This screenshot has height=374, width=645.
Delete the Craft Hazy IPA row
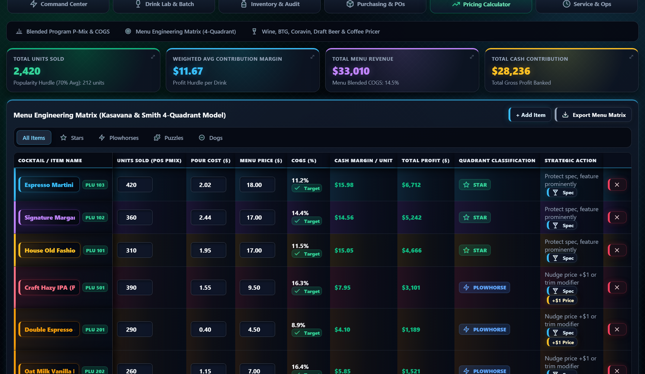(617, 287)
